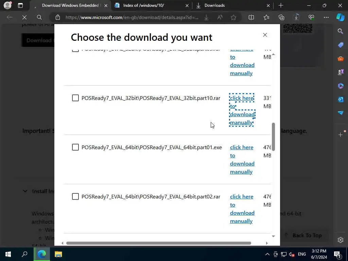Show hidden system tray icons
The image size is (348, 261).
pyautogui.click(x=267, y=254)
